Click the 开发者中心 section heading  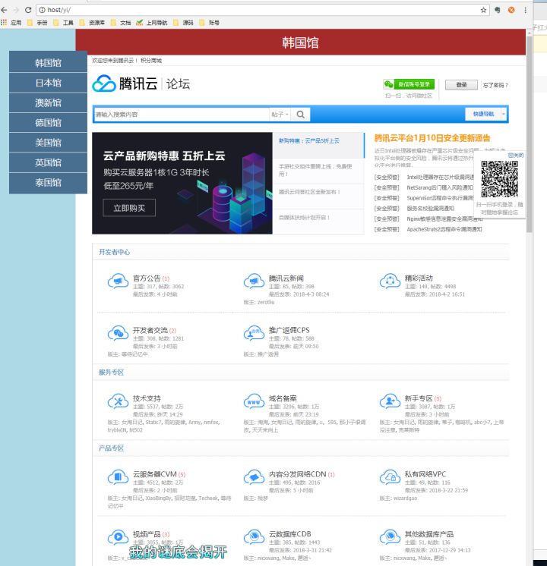114,252
